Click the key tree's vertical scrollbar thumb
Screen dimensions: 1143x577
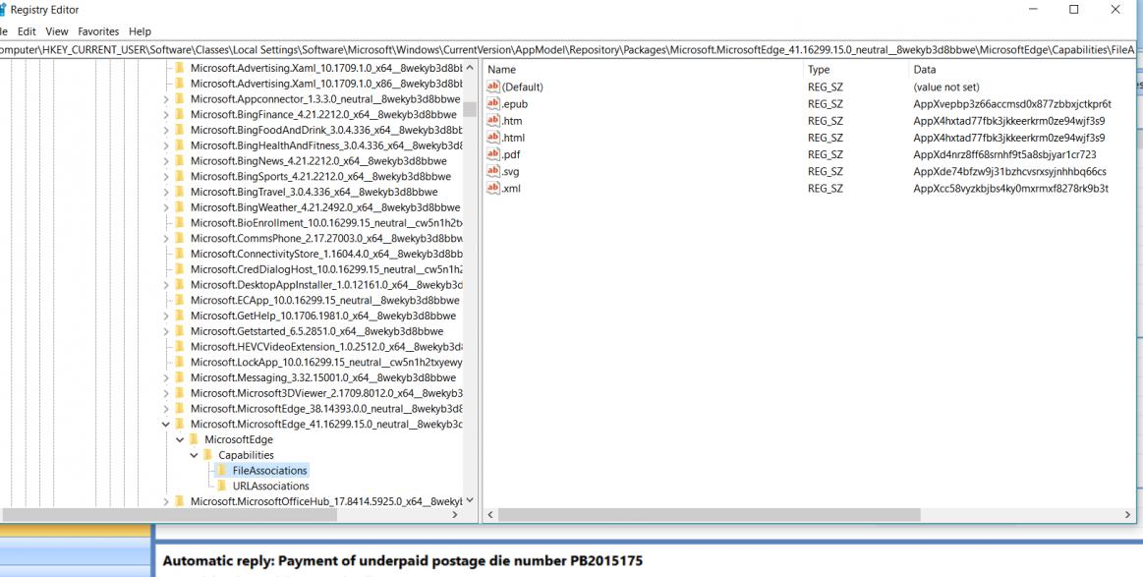tap(470, 109)
